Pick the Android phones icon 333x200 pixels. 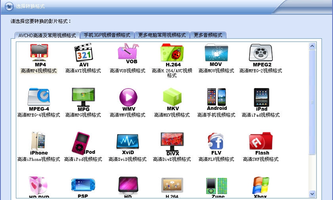point(216,99)
